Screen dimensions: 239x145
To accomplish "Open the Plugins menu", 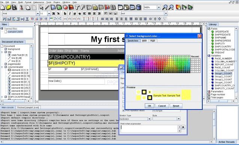I will tap(57, 2).
